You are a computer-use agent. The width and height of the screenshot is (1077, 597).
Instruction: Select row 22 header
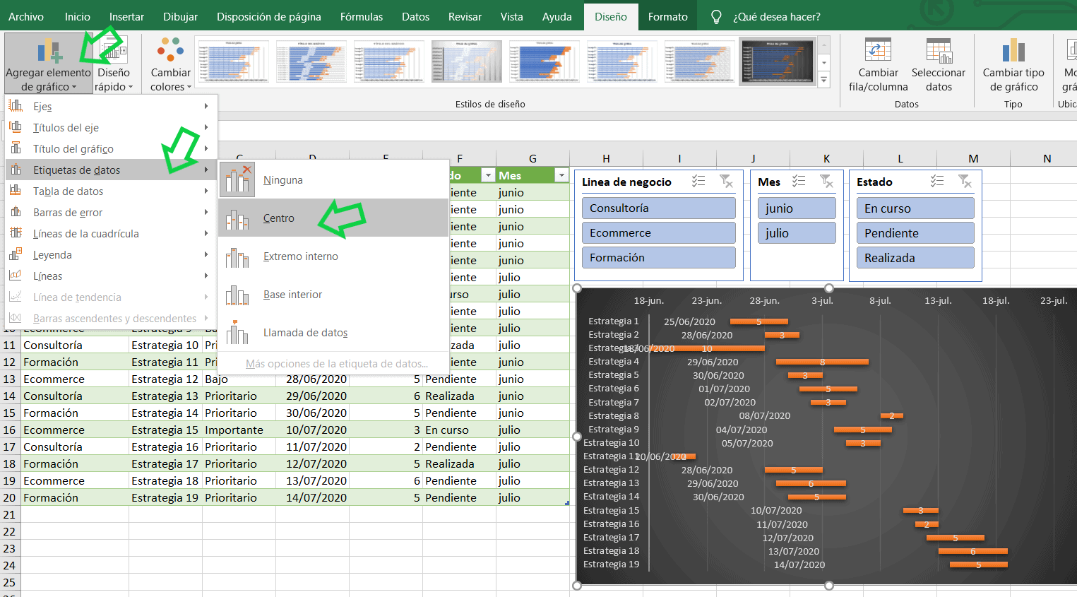click(9, 531)
